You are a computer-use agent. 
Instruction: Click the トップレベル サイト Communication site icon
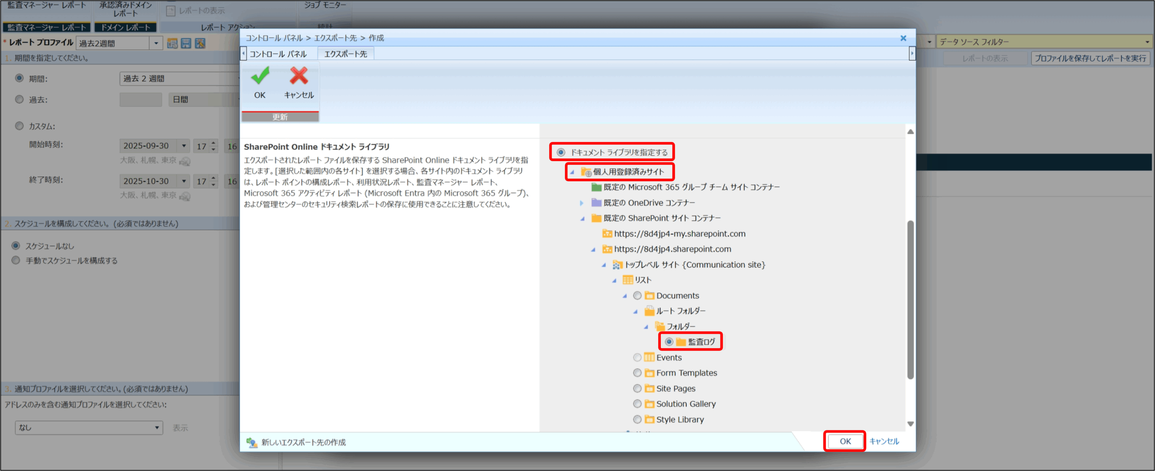coord(617,265)
